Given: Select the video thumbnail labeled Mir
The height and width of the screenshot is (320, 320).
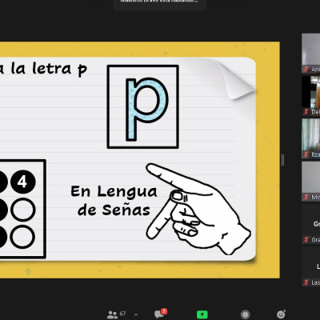Looking at the screenshot, I should point(311,181).
